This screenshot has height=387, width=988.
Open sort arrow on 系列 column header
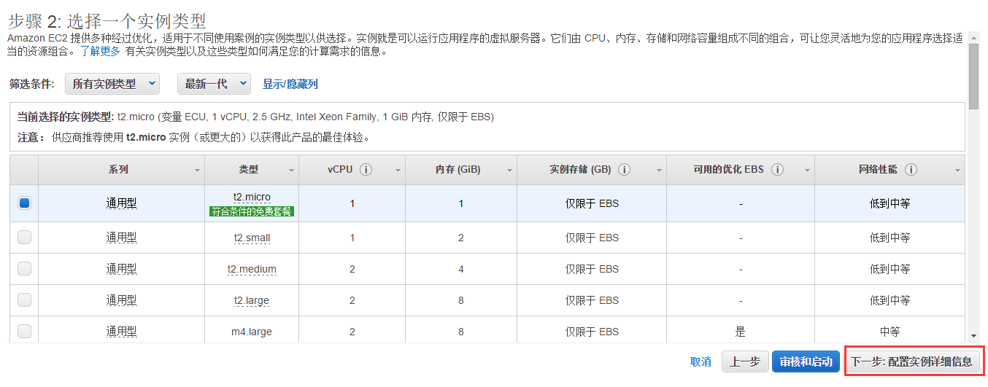point(197,171)
